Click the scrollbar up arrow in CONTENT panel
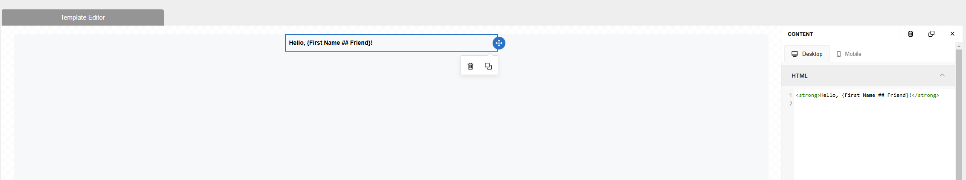Screen dimensions: 966x180 pos(959,46)
